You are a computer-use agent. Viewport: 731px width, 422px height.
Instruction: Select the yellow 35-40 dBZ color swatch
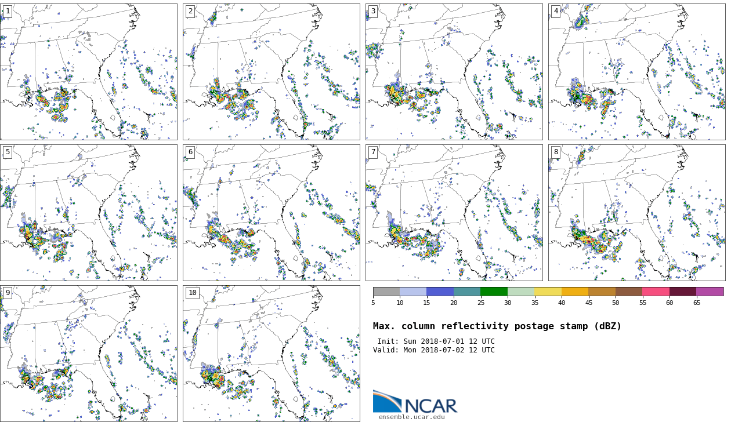pos(548,292)
